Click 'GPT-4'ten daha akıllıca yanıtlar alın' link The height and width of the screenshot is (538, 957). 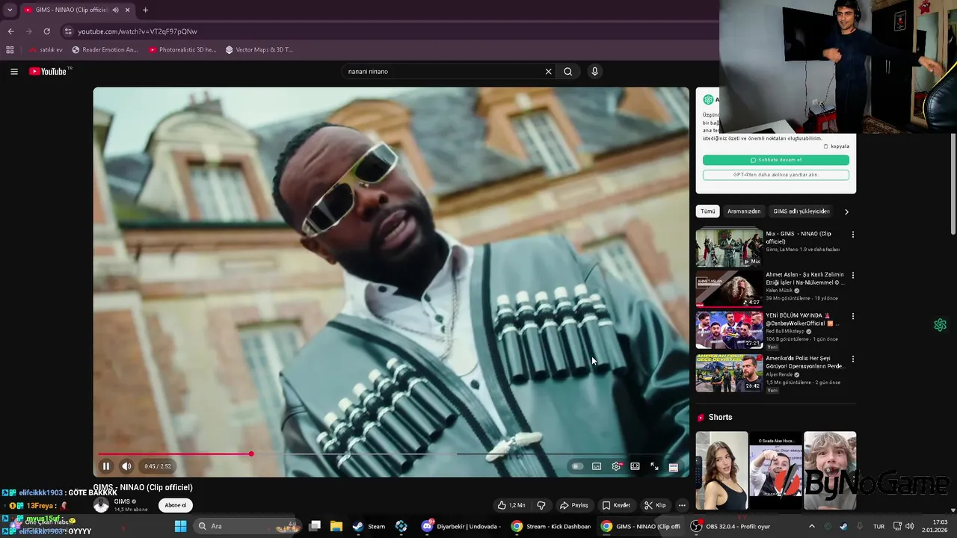[x=776, y=175]
